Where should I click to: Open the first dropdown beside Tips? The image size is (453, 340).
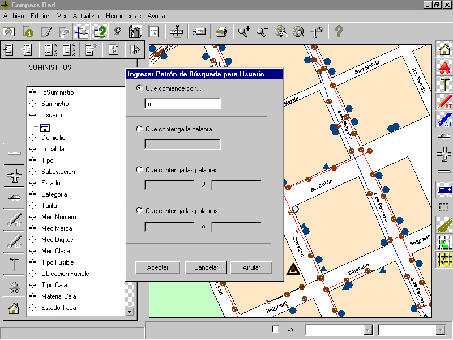(367, 330)
